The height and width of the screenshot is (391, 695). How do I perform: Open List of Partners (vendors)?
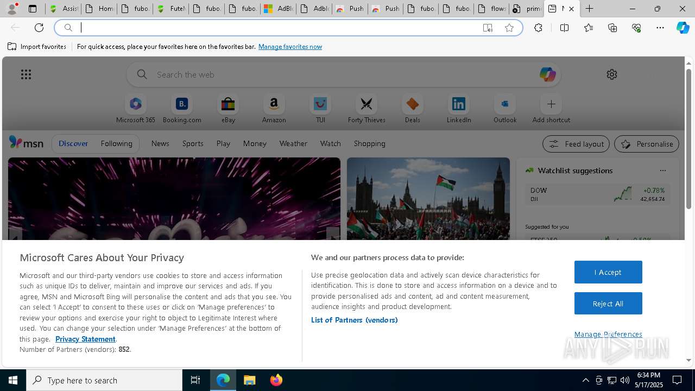[x=355, y=320]
